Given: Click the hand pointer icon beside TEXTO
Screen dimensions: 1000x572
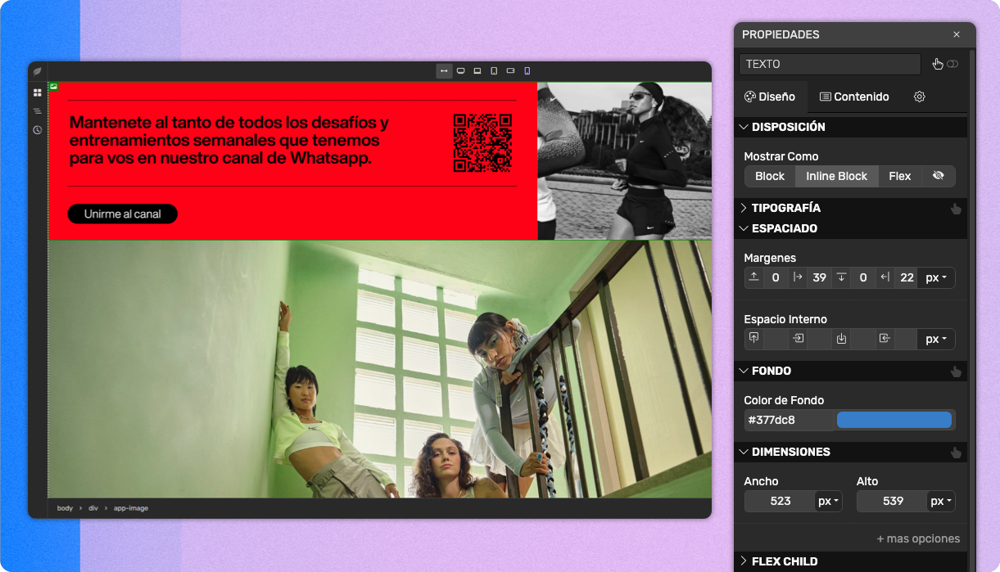Looking at the screenshot, I should [x=937, y=64].
